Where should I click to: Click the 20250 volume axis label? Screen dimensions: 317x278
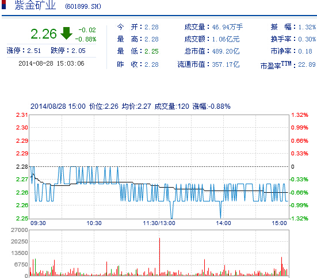click(20, 242)
